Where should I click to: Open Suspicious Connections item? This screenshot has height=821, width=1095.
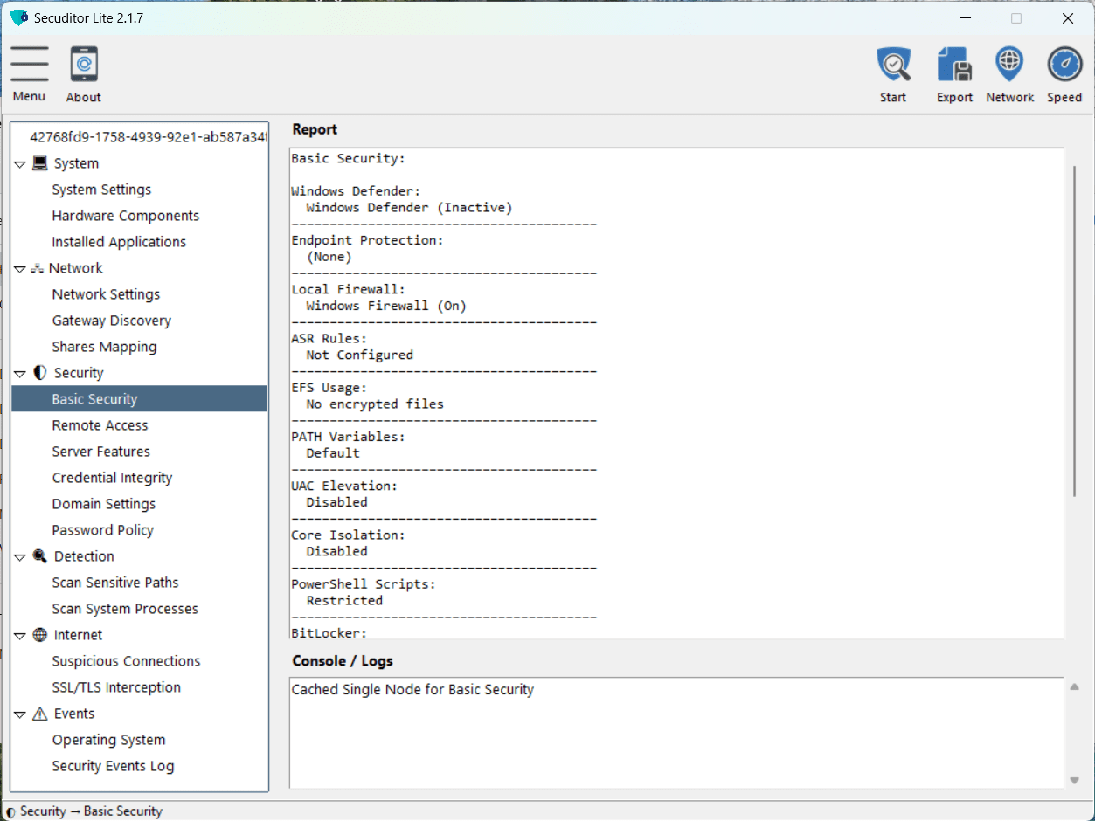[126, 661]
